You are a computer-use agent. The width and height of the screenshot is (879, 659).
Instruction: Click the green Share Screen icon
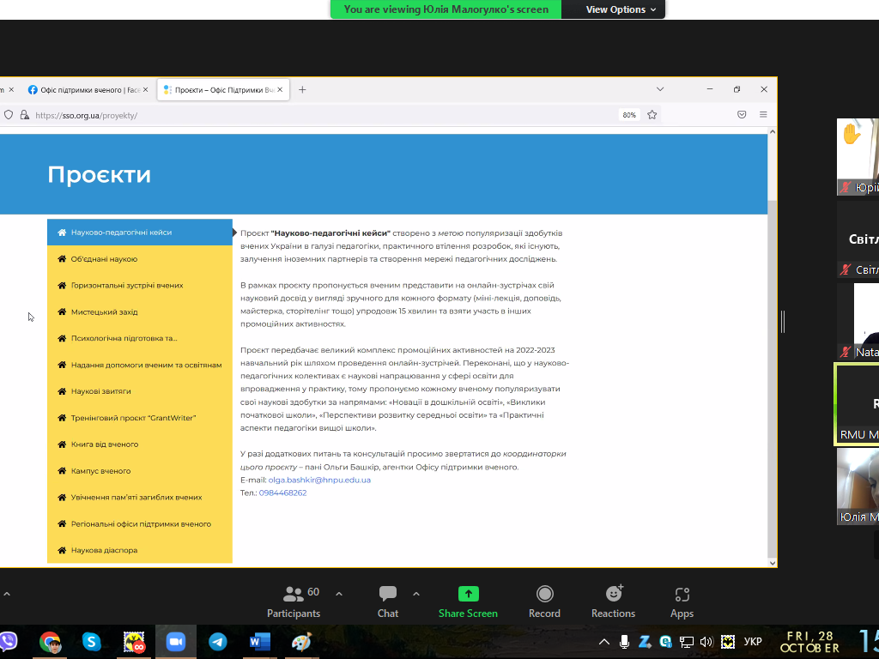(468, 593)
